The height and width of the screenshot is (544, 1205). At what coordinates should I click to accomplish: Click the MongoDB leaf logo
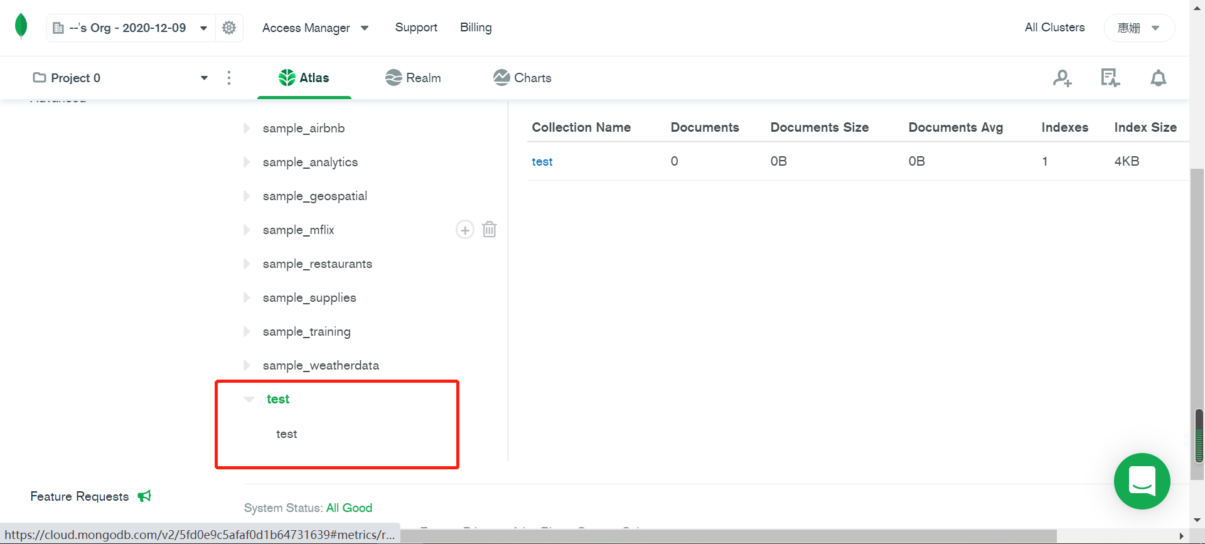tap(21, 26)
